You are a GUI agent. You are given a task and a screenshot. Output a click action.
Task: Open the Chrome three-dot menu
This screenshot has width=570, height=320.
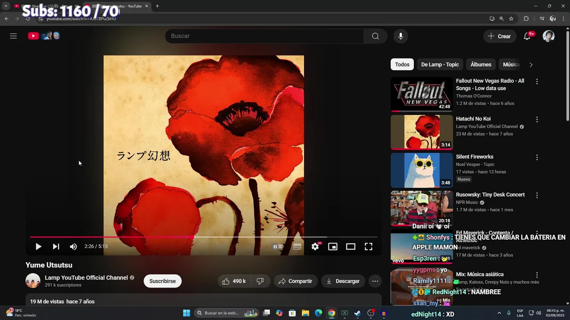(563, 19)
